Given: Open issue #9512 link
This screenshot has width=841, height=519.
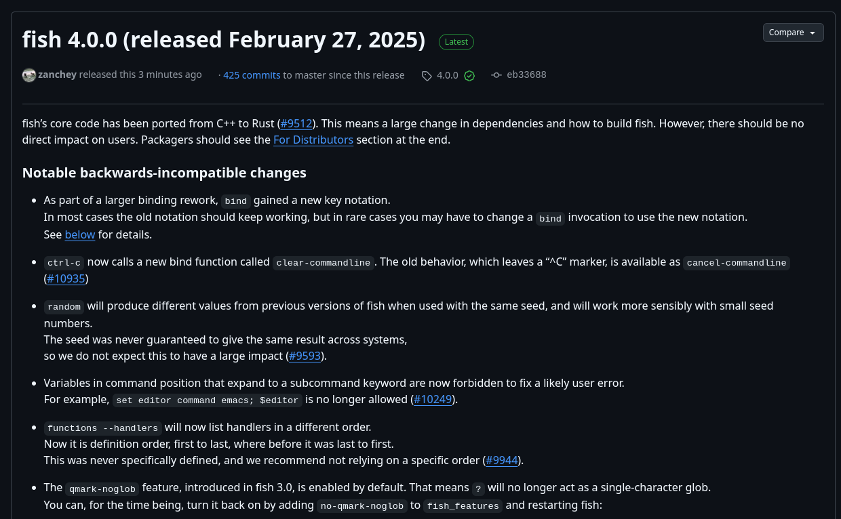Looking at the screenshot, I should tap(296, 123).
